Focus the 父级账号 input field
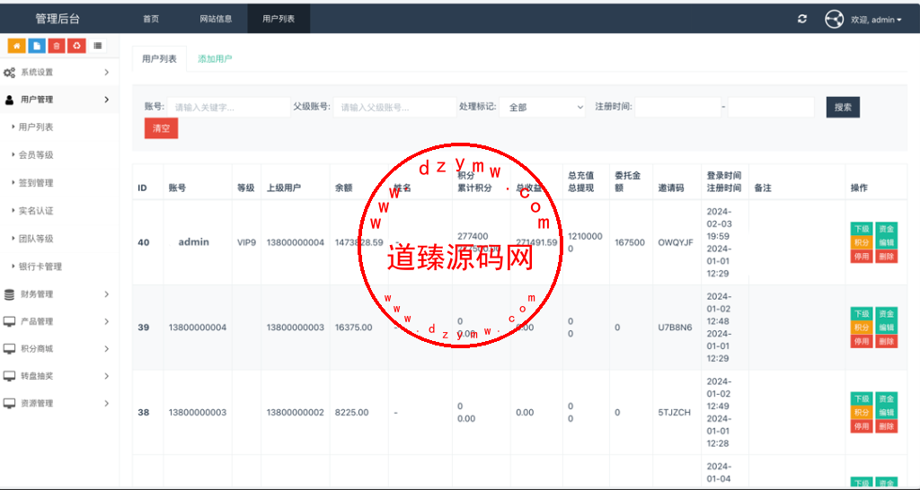Image resolution: width=920 pixels, height=490 pixels. pyautogui.click(x=395, y=108)
